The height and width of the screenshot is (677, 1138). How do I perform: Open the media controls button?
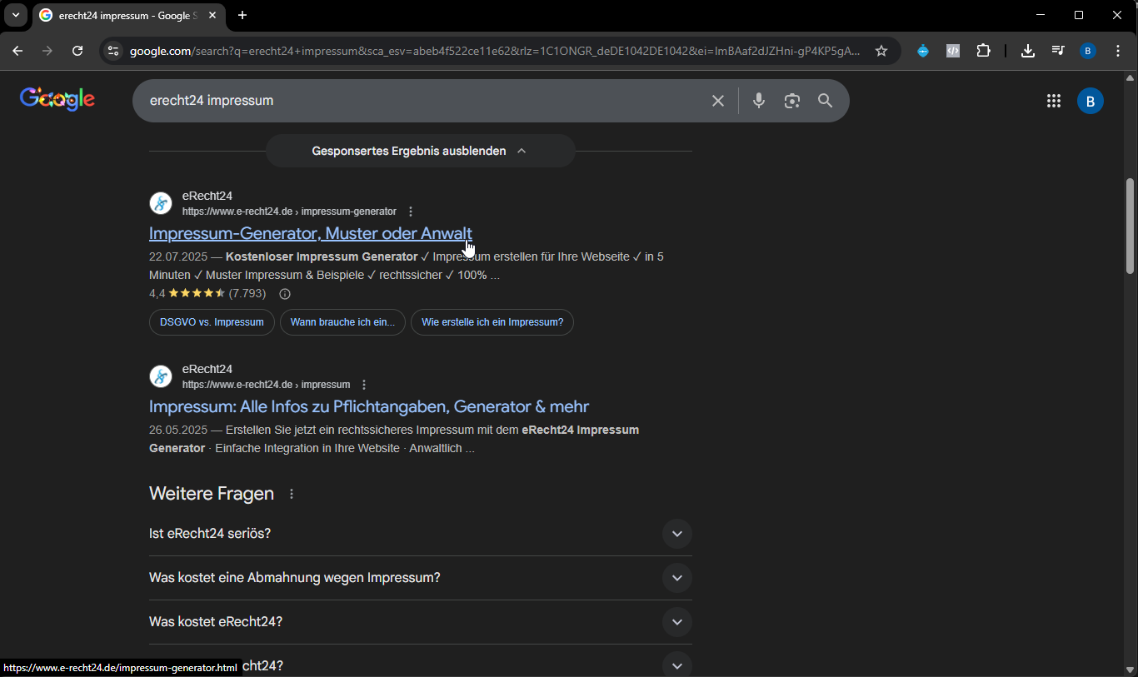tap(1058, 51)
